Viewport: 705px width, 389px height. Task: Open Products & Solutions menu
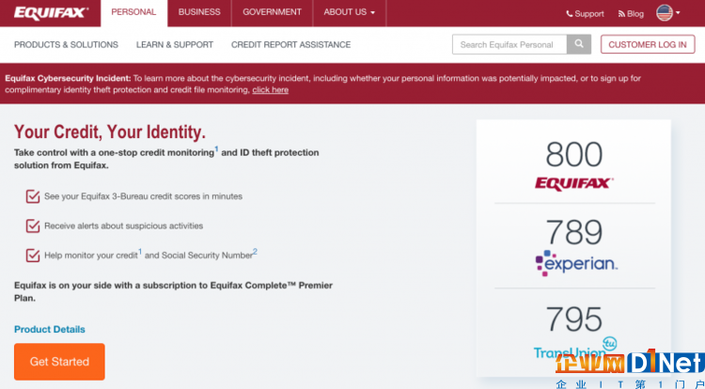click(x=66, y=45)
